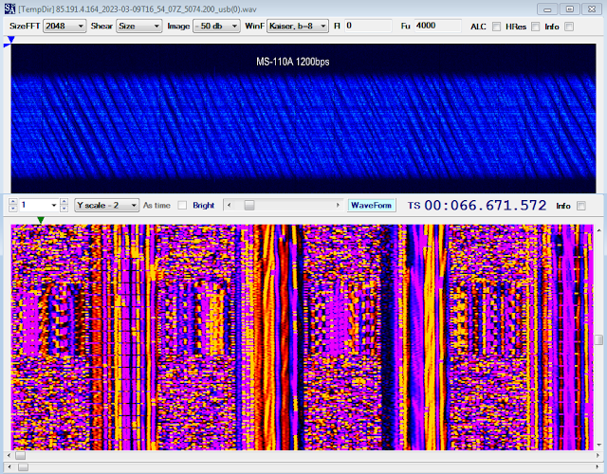Open the WinF Kaiser b=8 dropdown
Viewport: 607px width, 474px height.
(x=297, y=26)
